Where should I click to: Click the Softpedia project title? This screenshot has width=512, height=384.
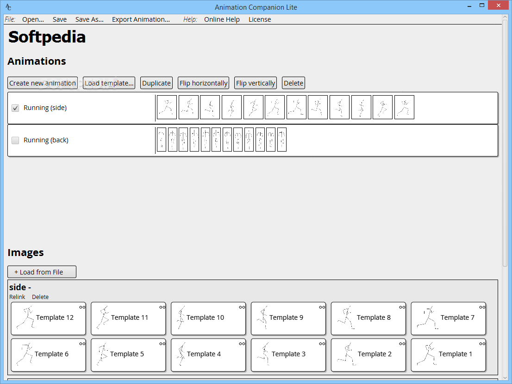click(47, 37)
